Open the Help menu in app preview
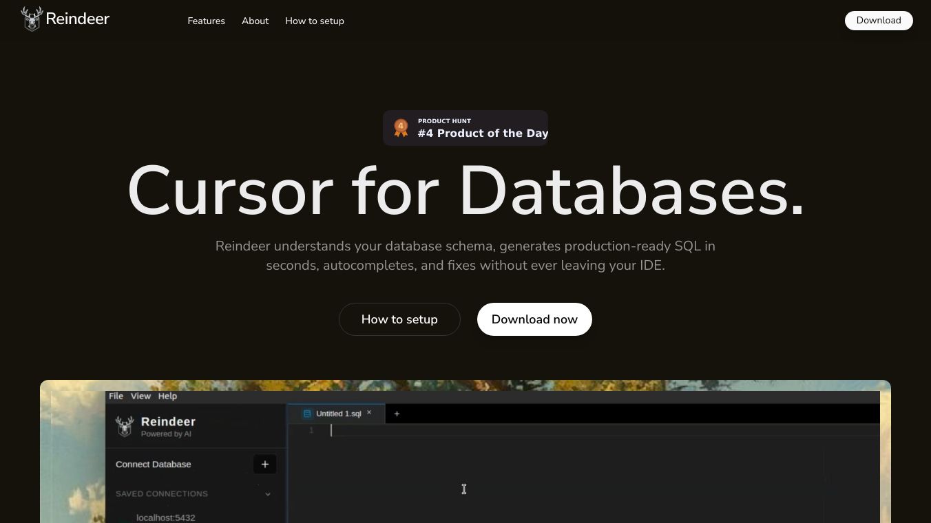This screenshot has height=523, width=931. coord(167,396)
